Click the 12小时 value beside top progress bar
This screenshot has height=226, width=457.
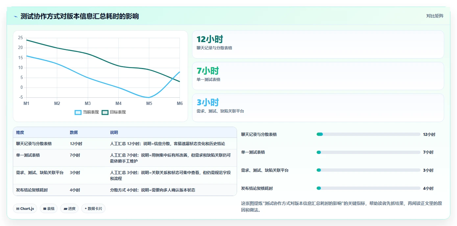coord(429,135)
